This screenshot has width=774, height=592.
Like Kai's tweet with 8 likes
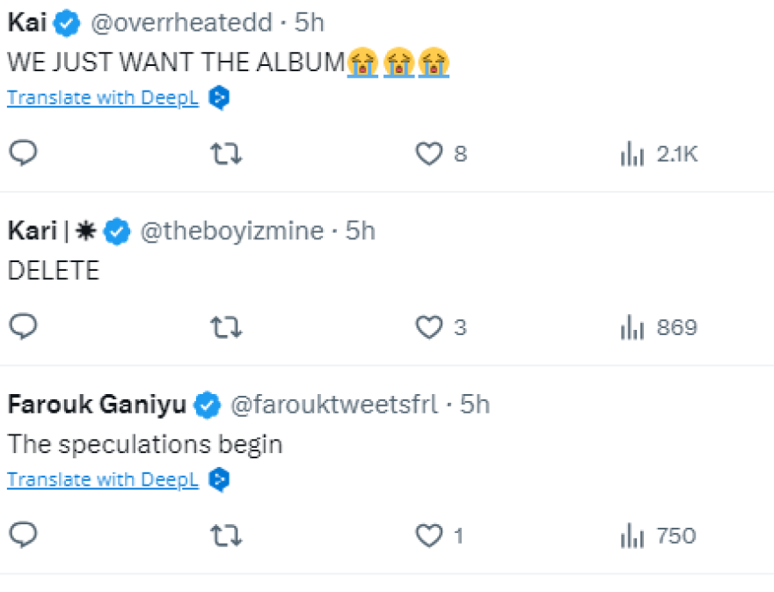pos(428,155)
